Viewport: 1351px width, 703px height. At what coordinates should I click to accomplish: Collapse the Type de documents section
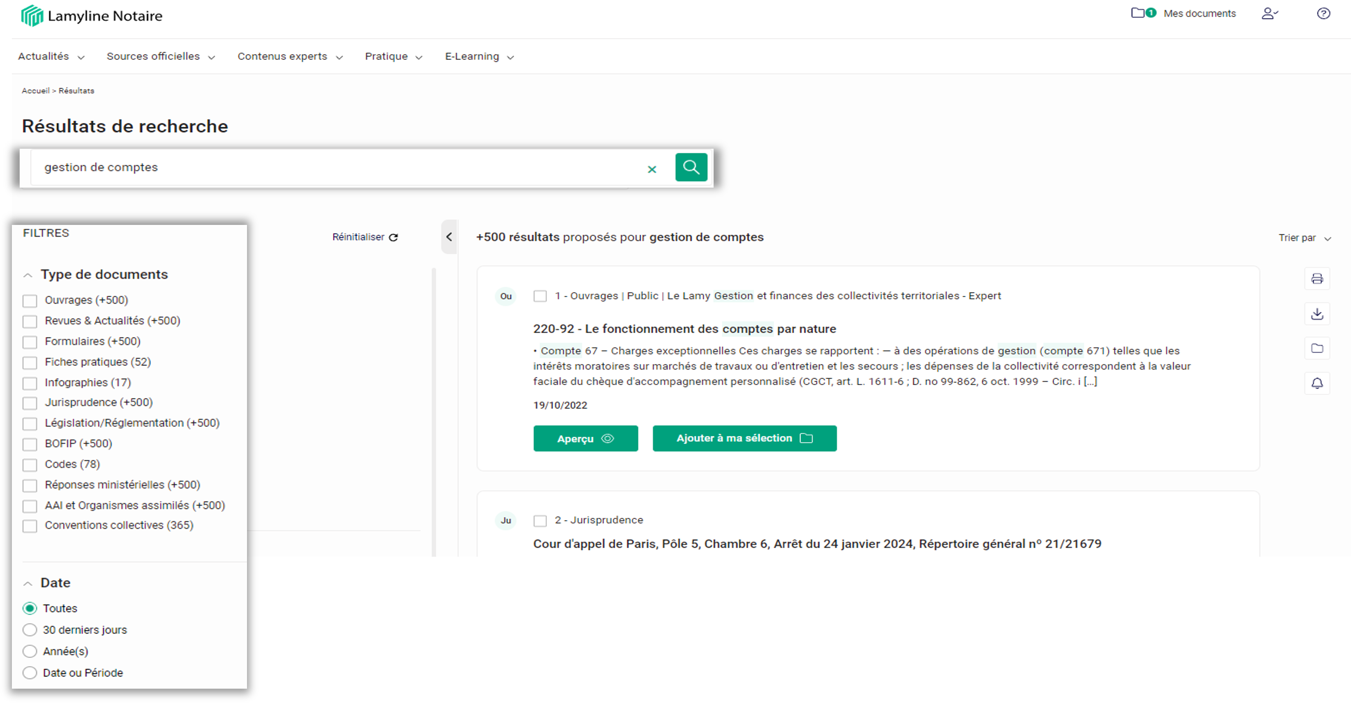(x=28, y=274)
